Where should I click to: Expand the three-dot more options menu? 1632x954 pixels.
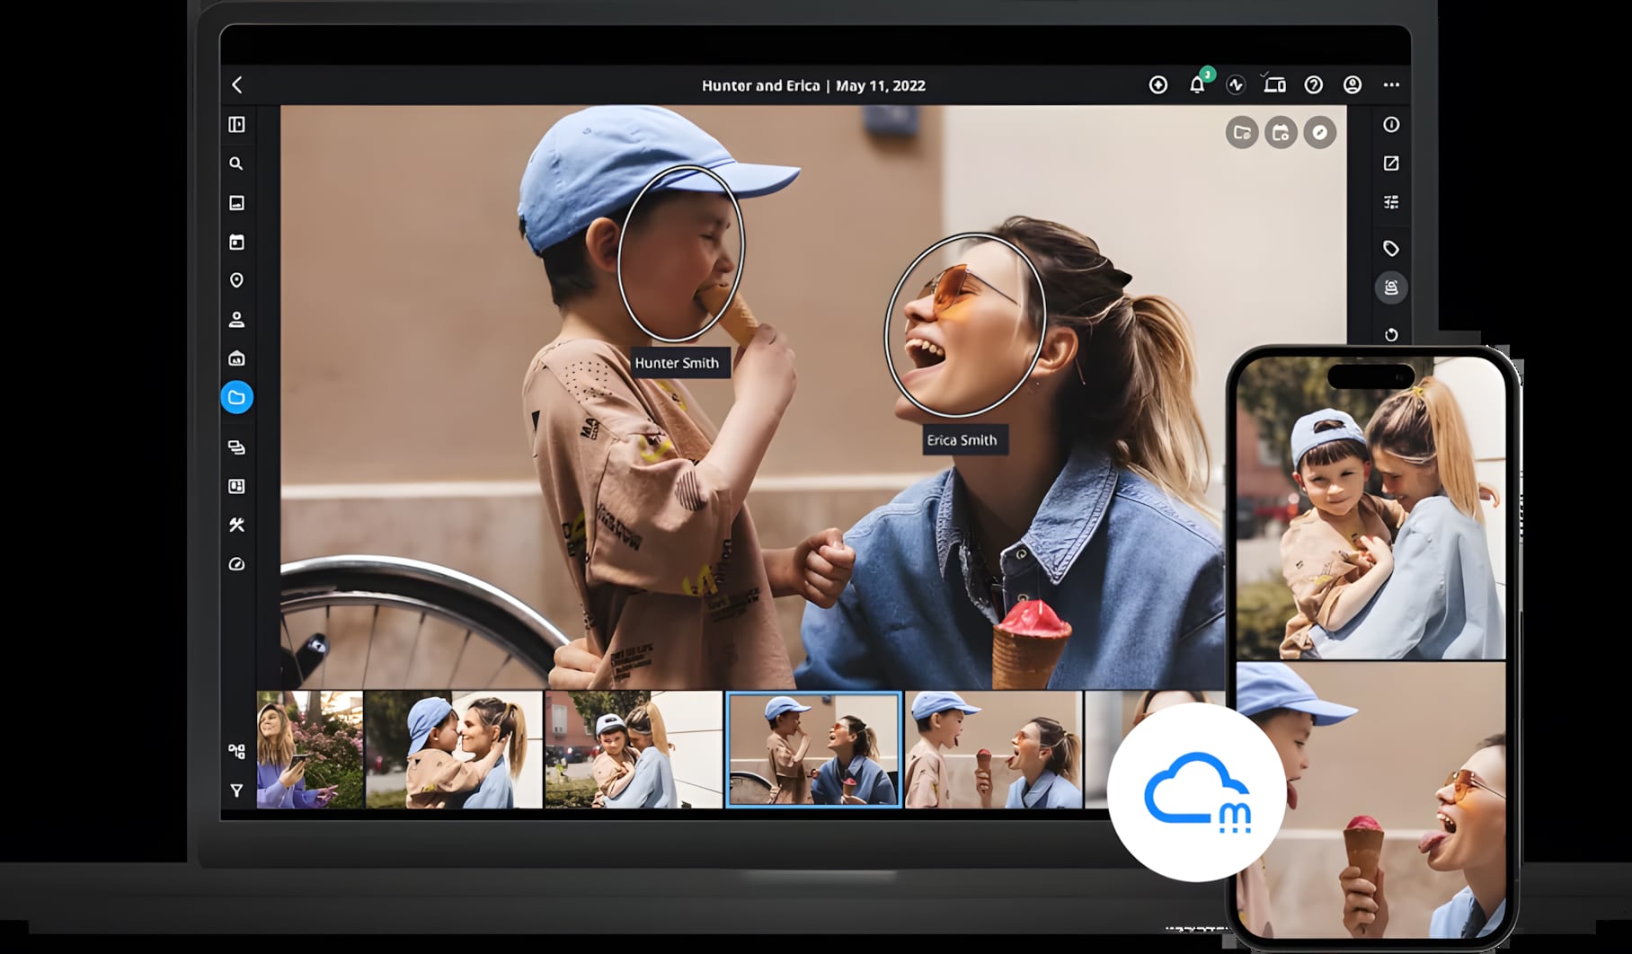click(1391, 85)
